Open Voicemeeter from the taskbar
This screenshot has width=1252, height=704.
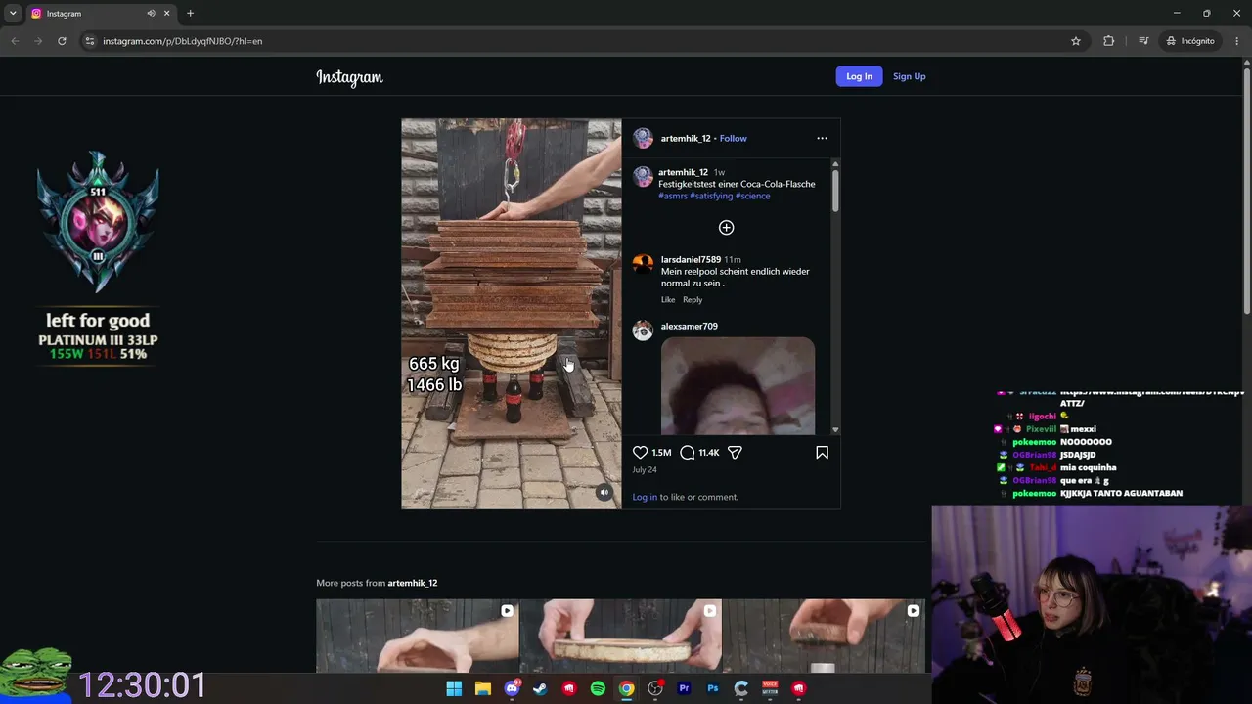pos(770,688)
